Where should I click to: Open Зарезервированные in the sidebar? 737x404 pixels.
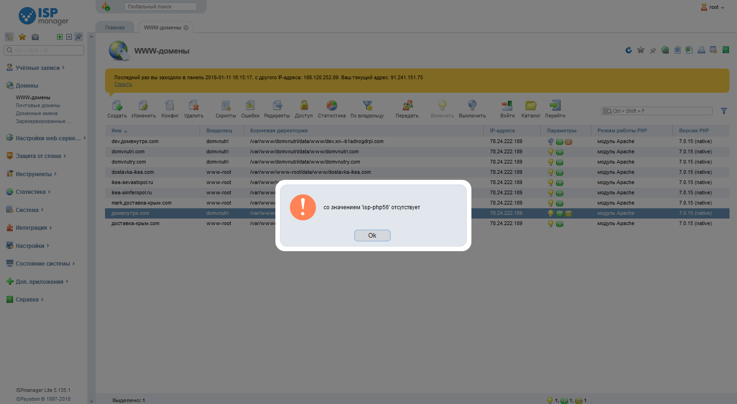44,121
